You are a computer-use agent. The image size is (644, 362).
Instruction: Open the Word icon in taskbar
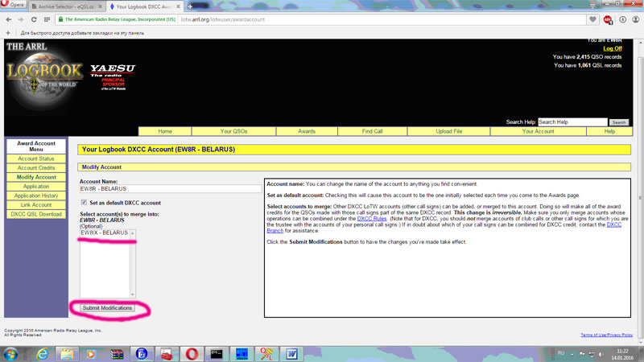coord(291,354)
